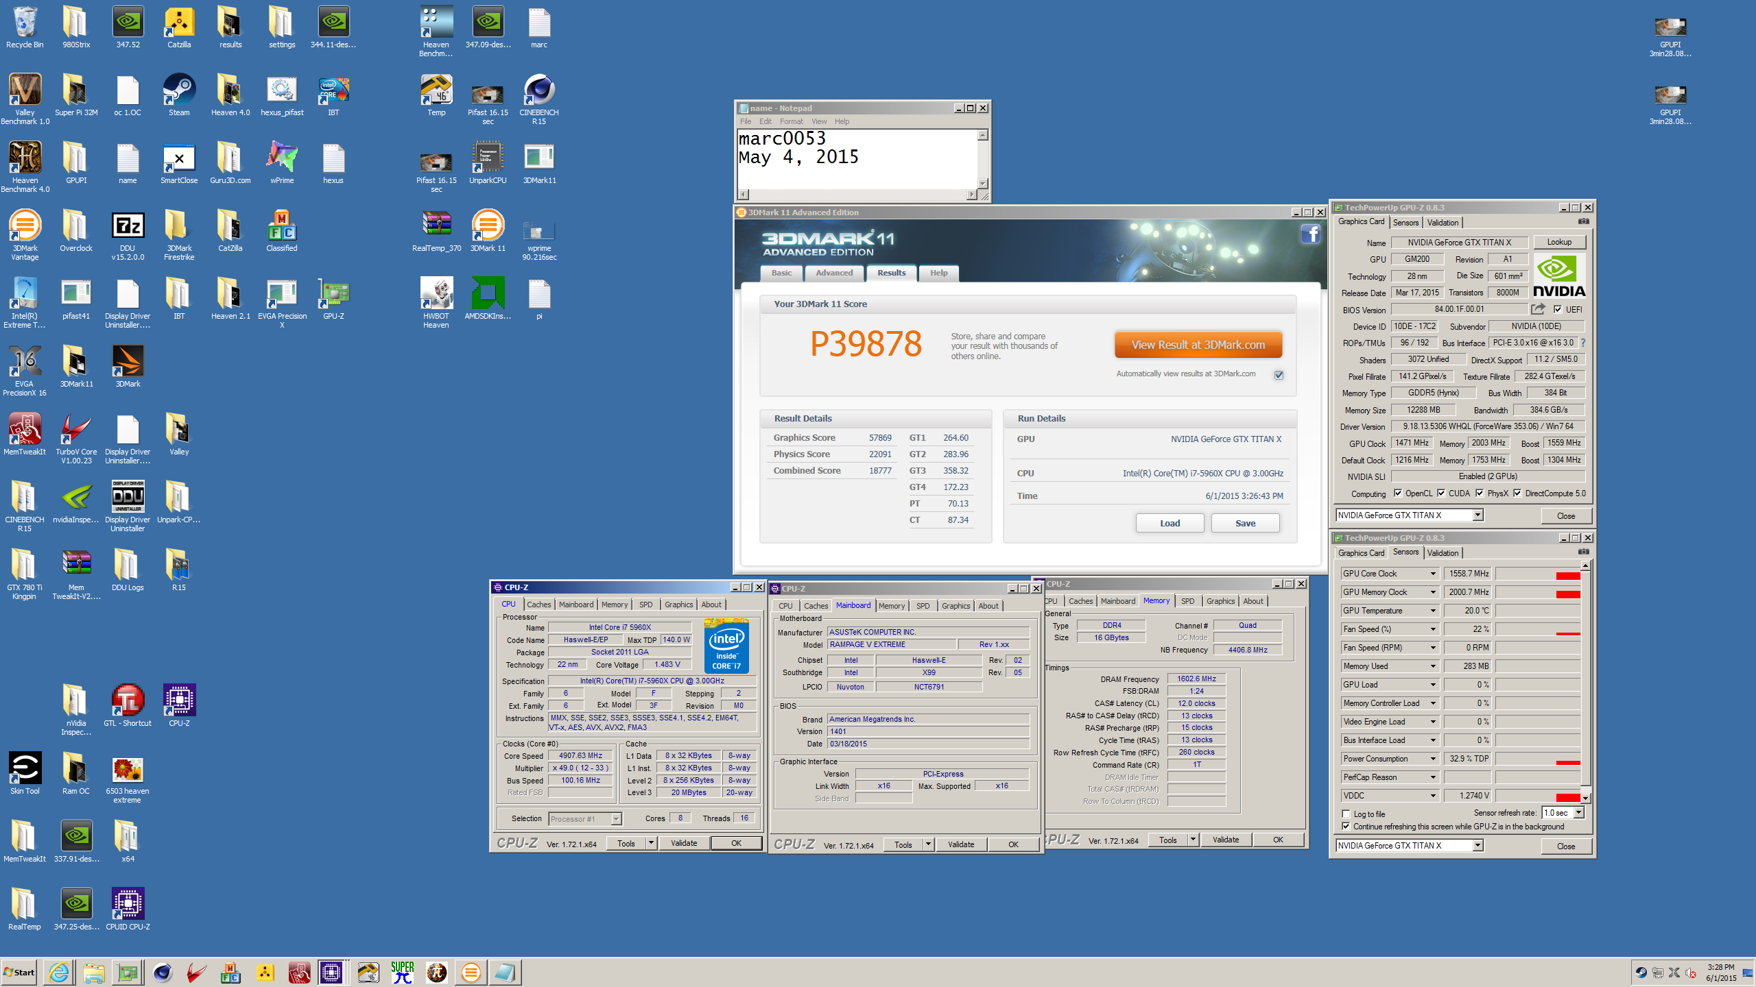Screen dimensions: 1756x987
Task: Open the nvidiaInspector desktop icon
Action: 76,502
